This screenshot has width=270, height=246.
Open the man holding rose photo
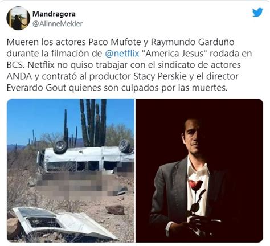point(199,170)
